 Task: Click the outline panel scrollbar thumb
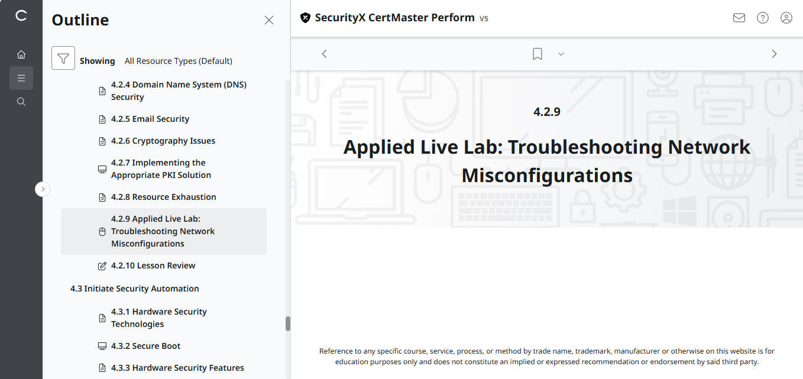tap(288, 323)
